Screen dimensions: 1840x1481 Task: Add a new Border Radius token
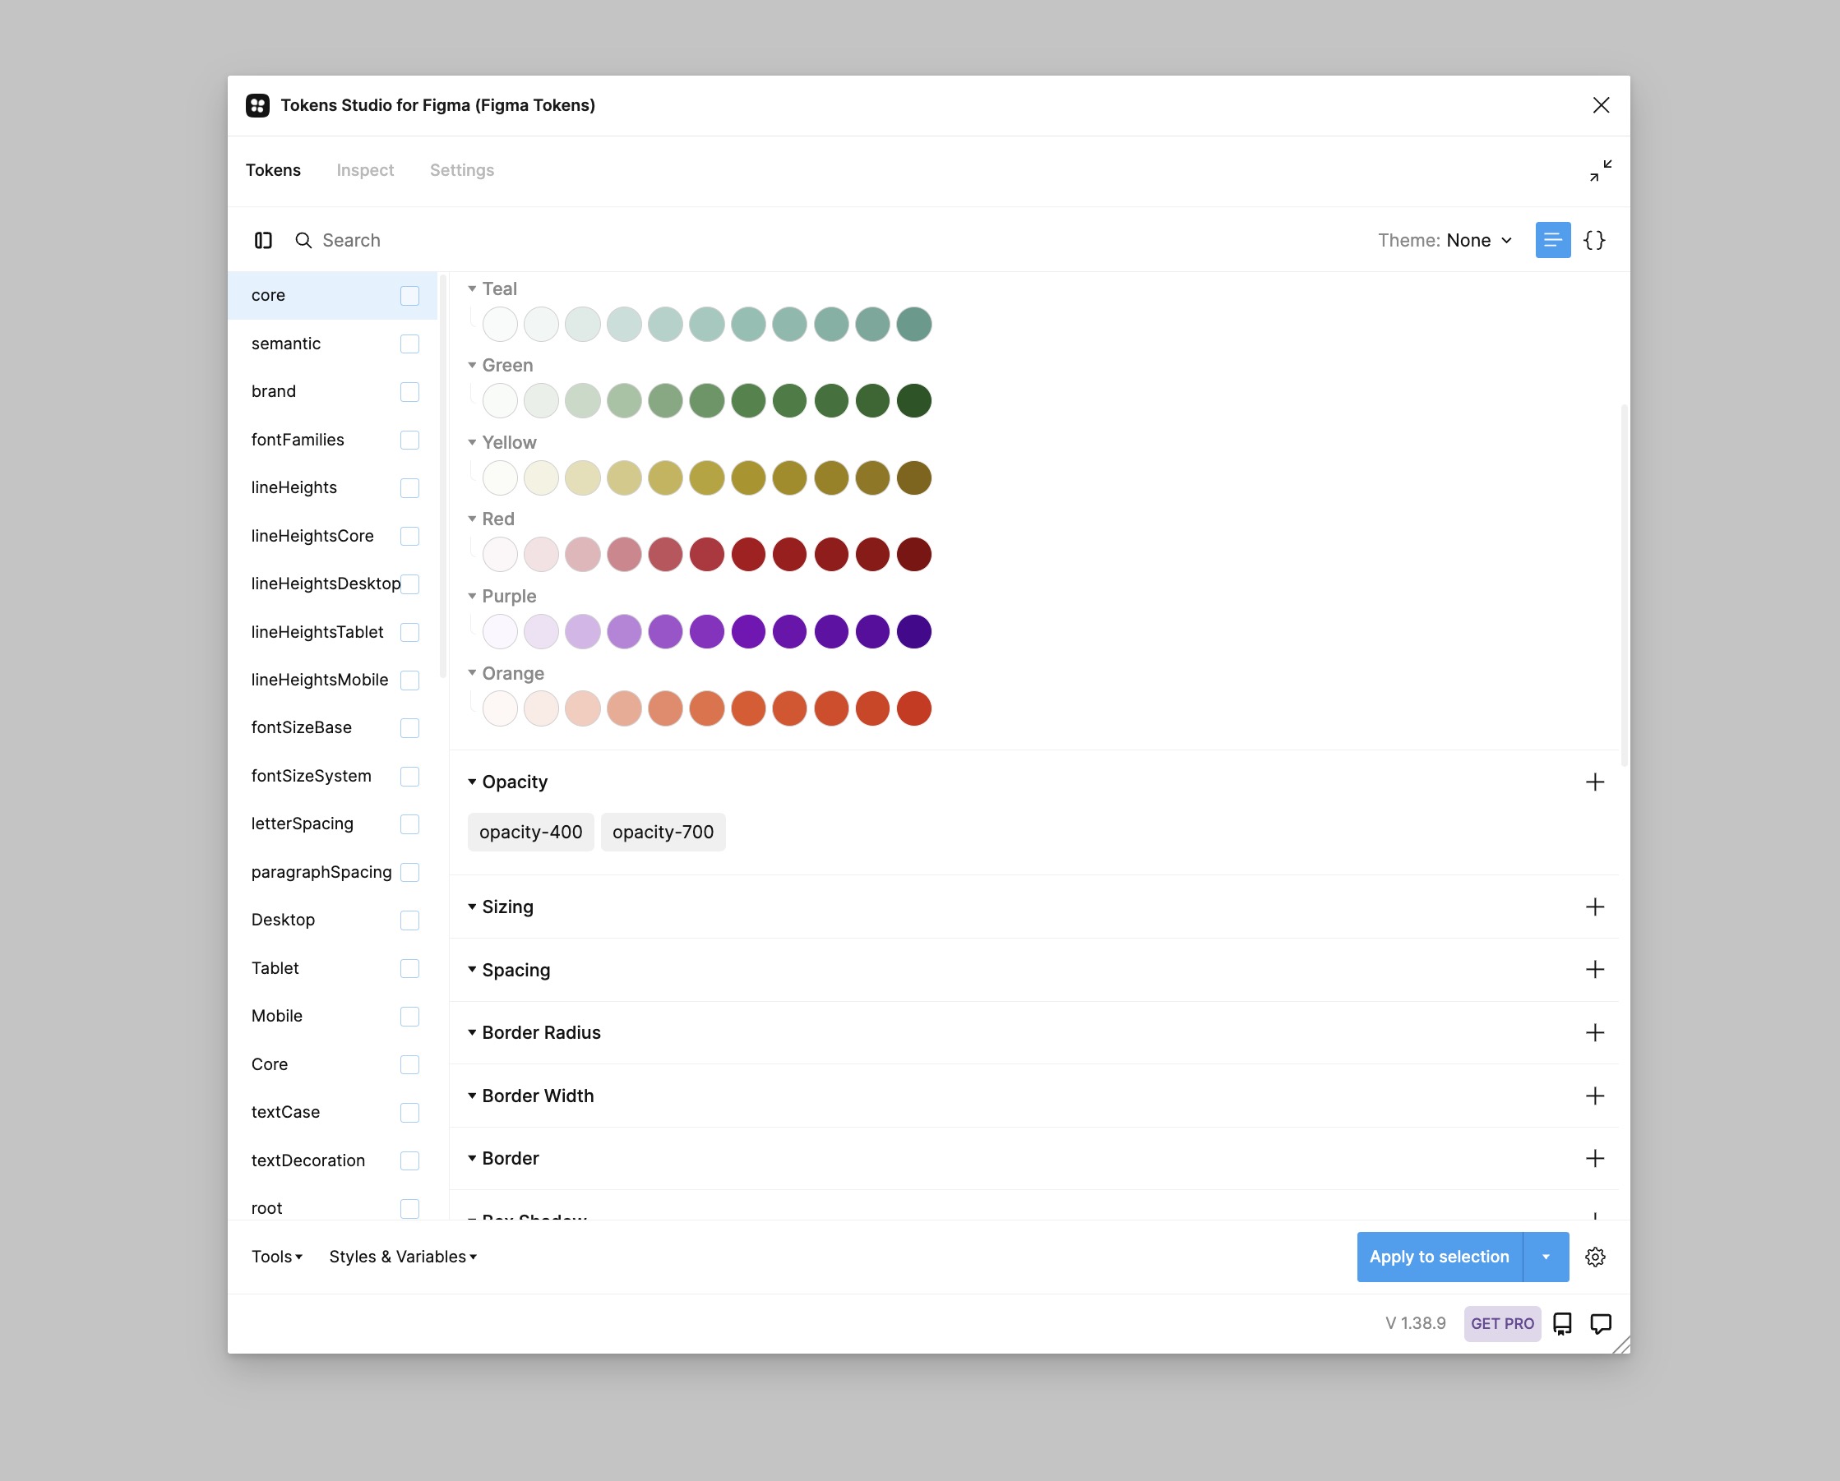click(1594, 1032)
